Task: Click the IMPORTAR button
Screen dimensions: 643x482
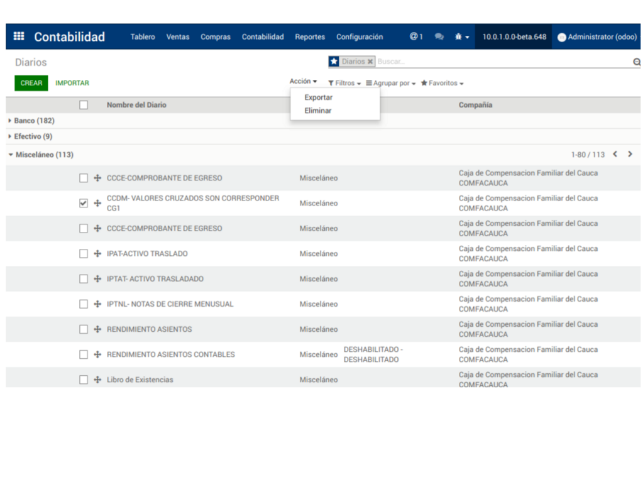Action: (x=72, y=83)
